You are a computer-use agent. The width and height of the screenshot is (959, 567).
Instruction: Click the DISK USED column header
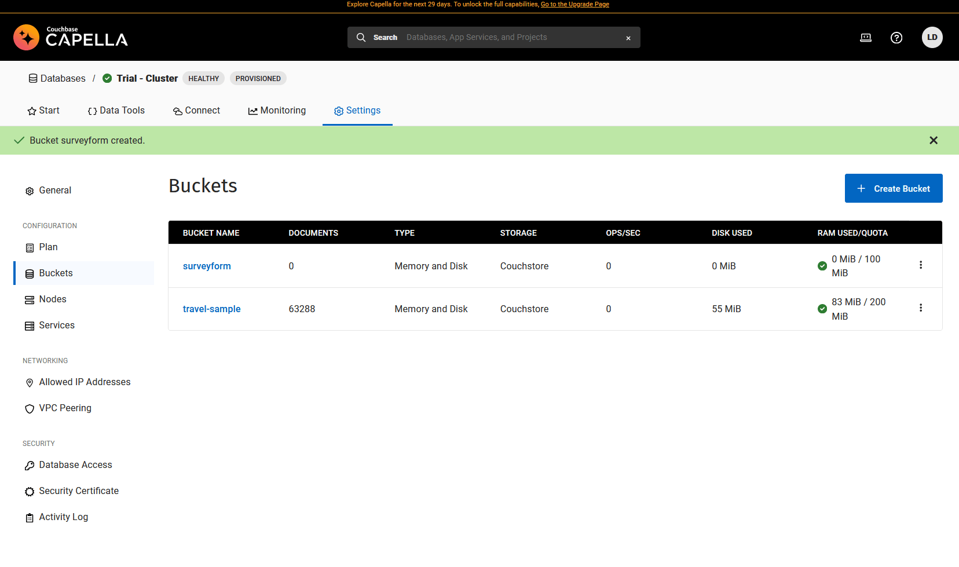732,233
